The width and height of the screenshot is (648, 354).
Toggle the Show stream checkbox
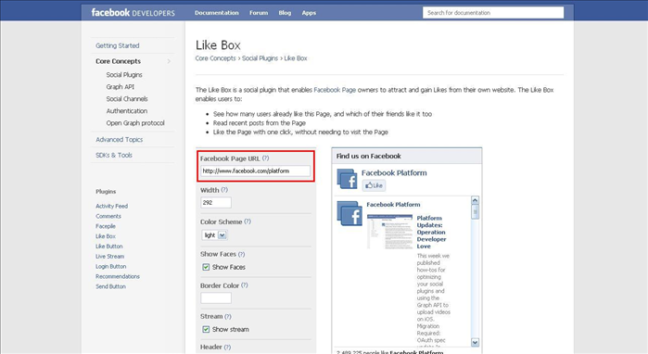coord(206,329)
